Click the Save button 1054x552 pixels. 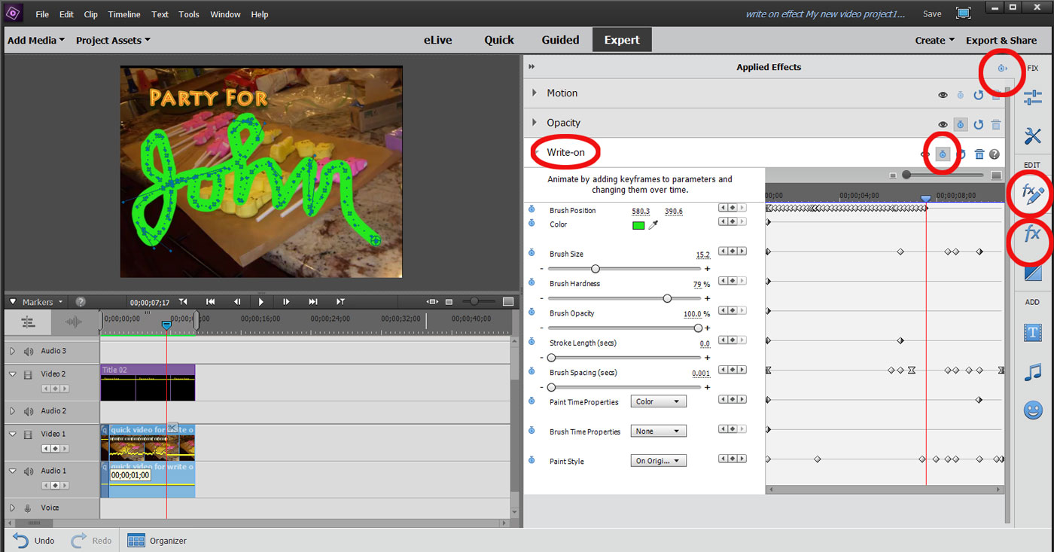point(932,14)
